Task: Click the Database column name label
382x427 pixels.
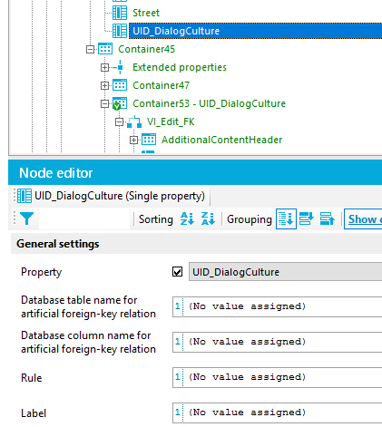Action: coord(88,342)
